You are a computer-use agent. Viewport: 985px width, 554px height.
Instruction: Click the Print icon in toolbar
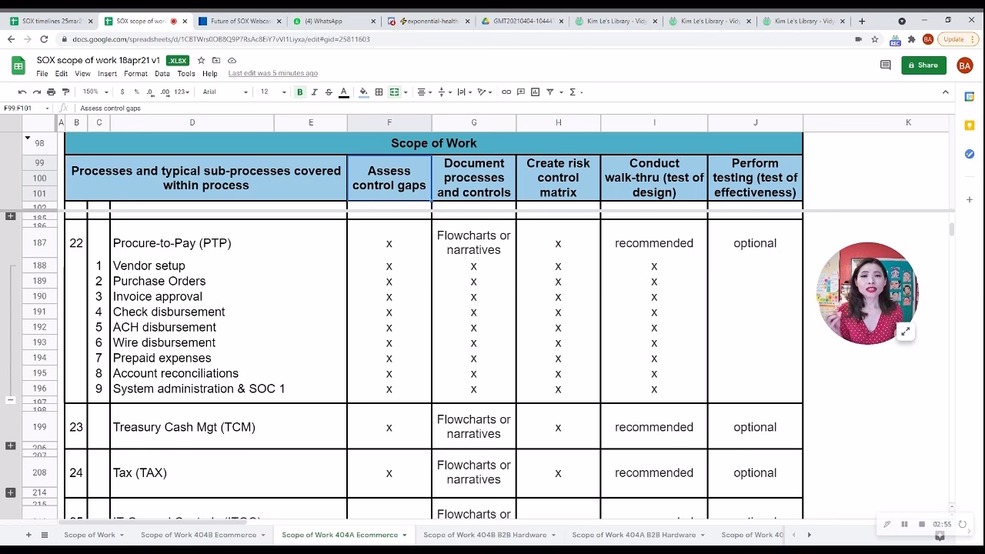pyautogui.click(x=52, y=92)
